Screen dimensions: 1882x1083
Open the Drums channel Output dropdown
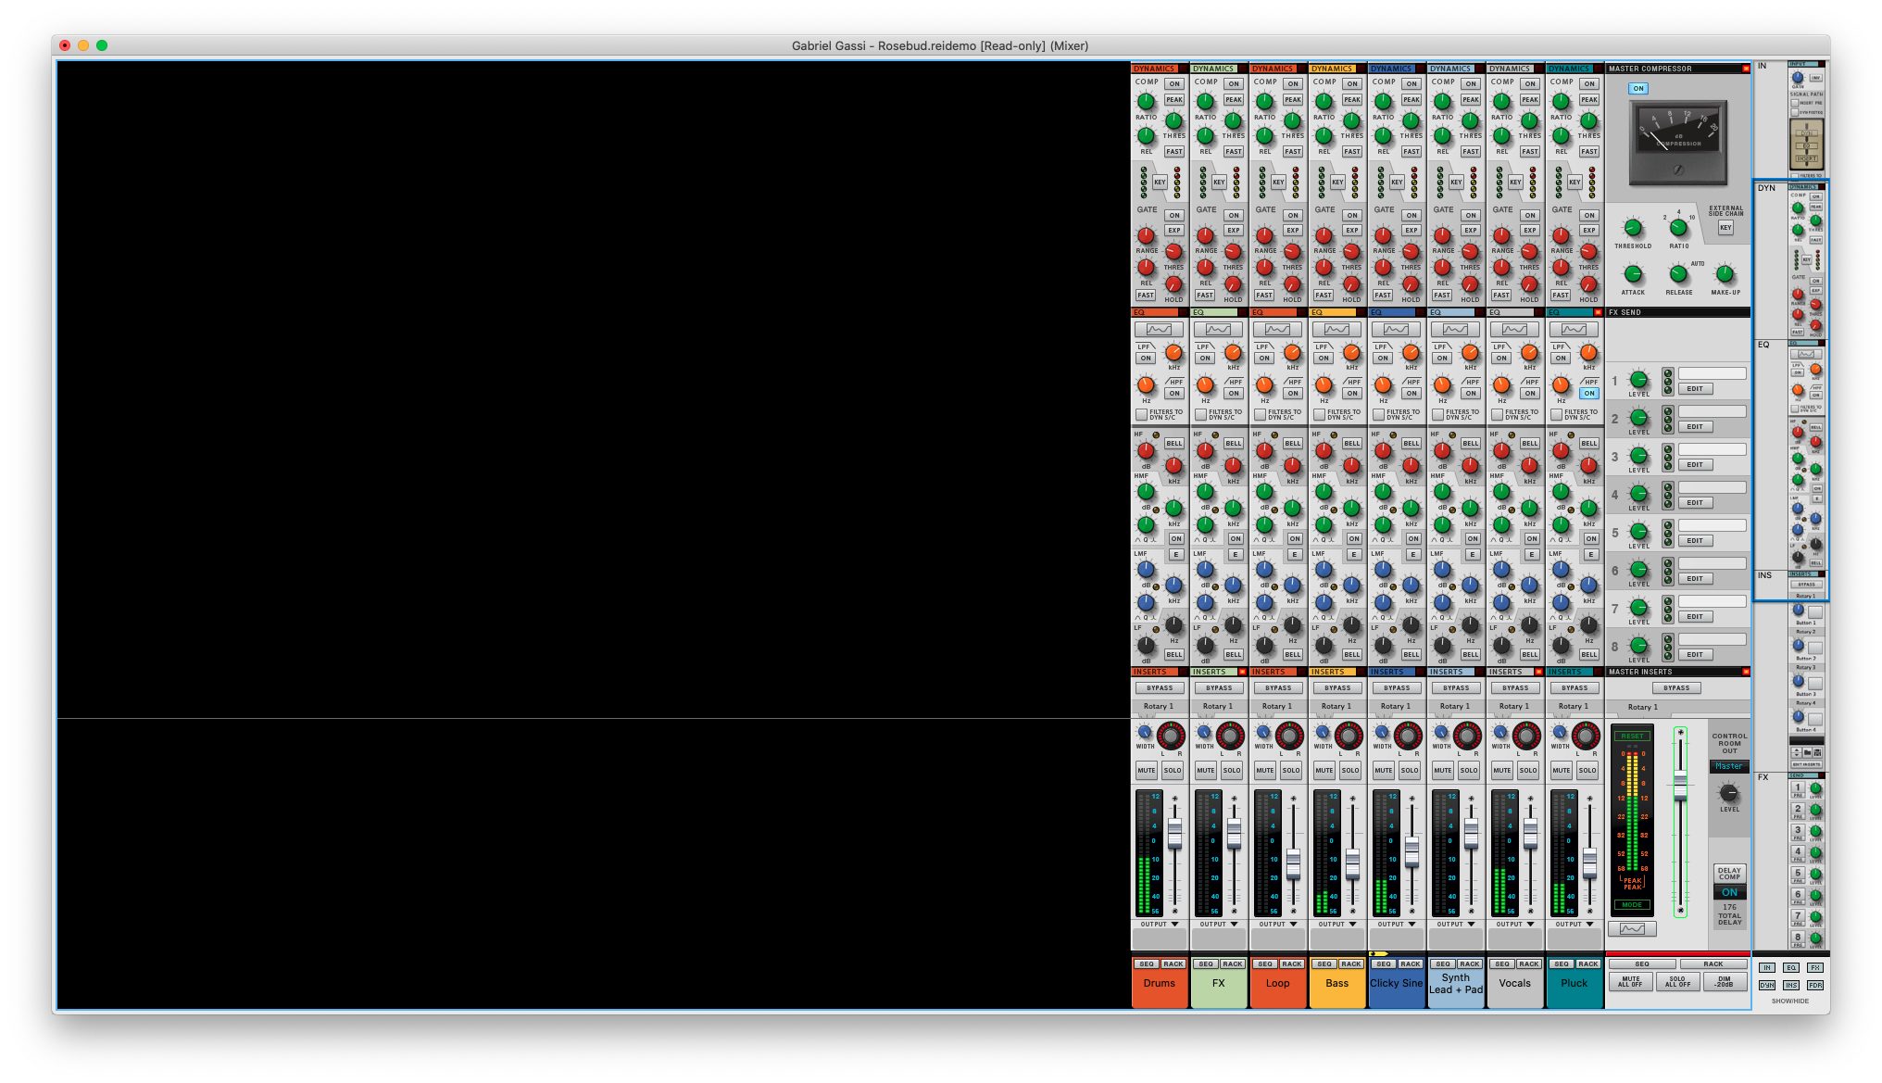click(1160, 924)
